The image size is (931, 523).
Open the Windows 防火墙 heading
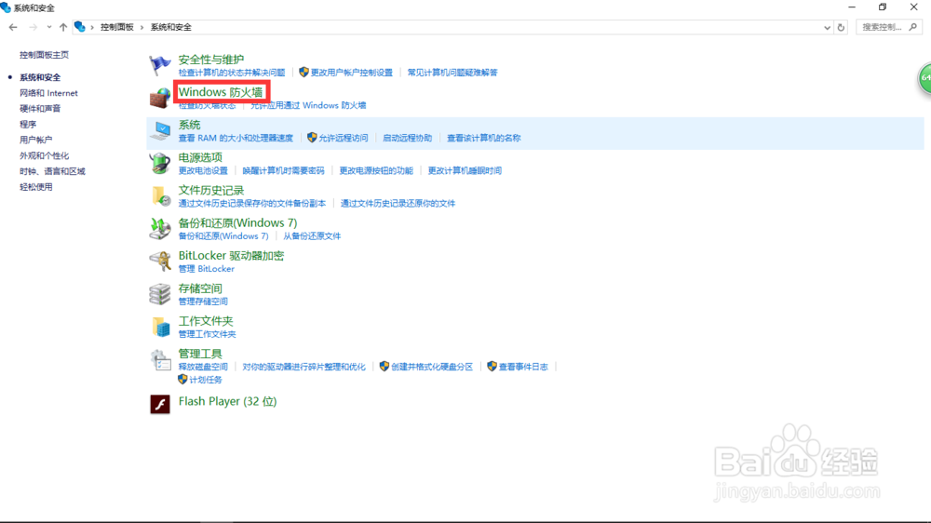coord(221,92)
